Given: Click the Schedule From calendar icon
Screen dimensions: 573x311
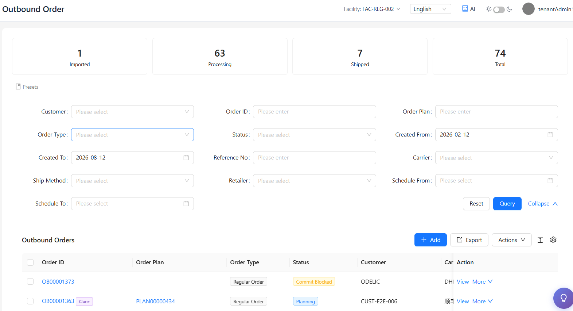Looking at the screenshot, I should pyautogui.click(x=550, y=181).
